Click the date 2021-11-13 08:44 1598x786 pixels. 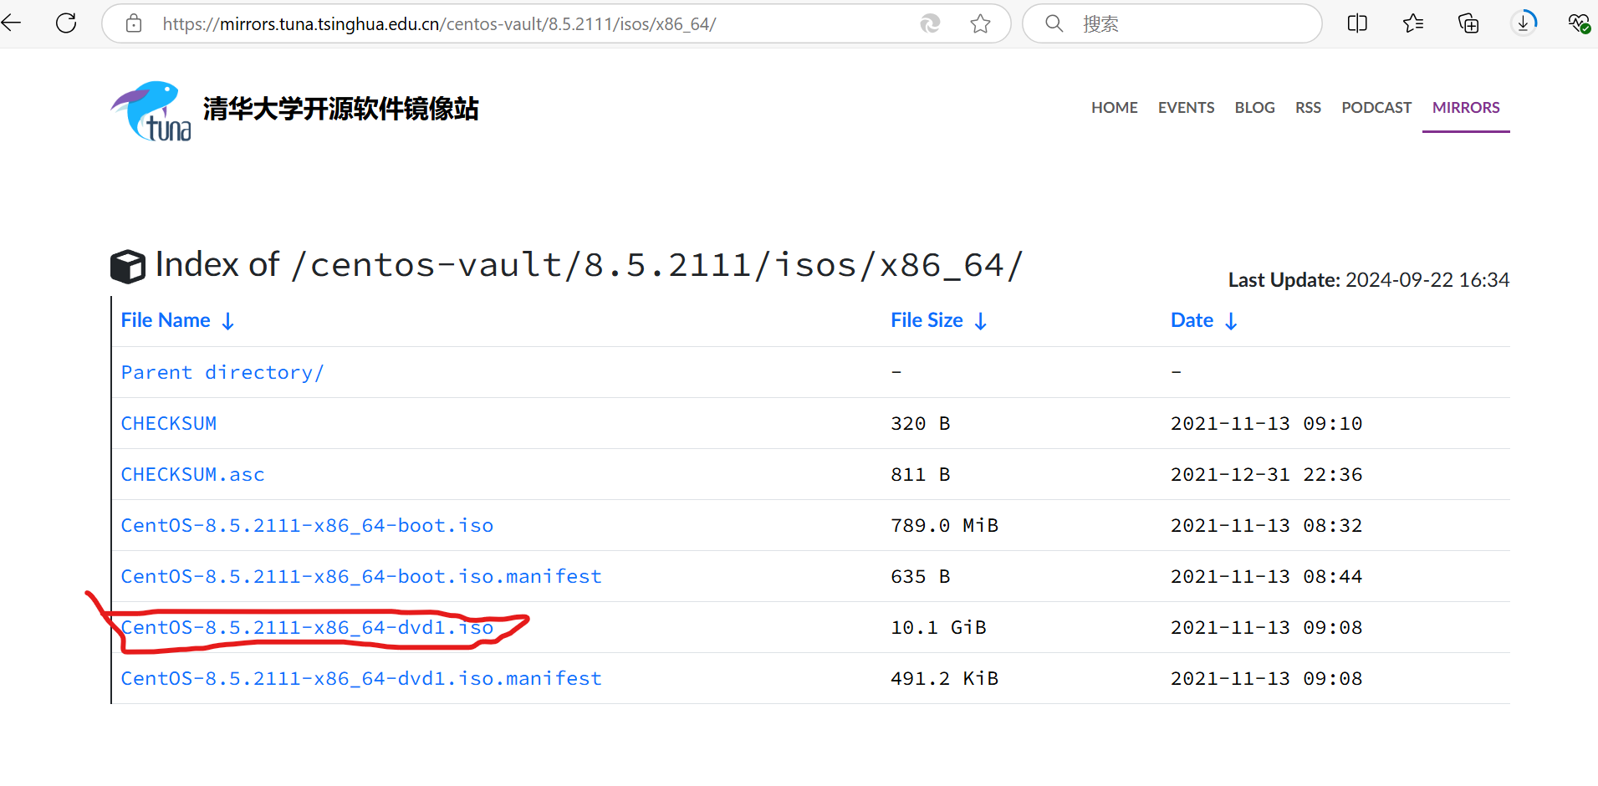pos(1266,576)
